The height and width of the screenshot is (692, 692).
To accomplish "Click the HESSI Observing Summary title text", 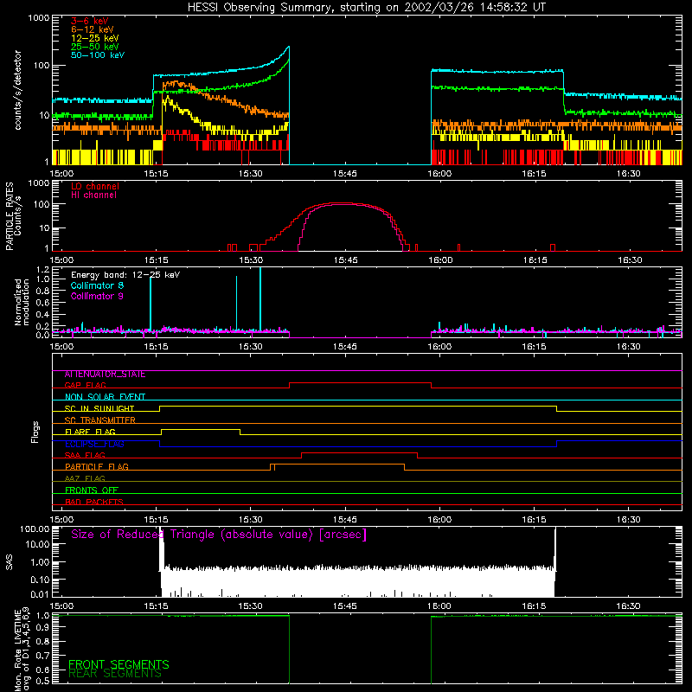I will tap(366, 8).
